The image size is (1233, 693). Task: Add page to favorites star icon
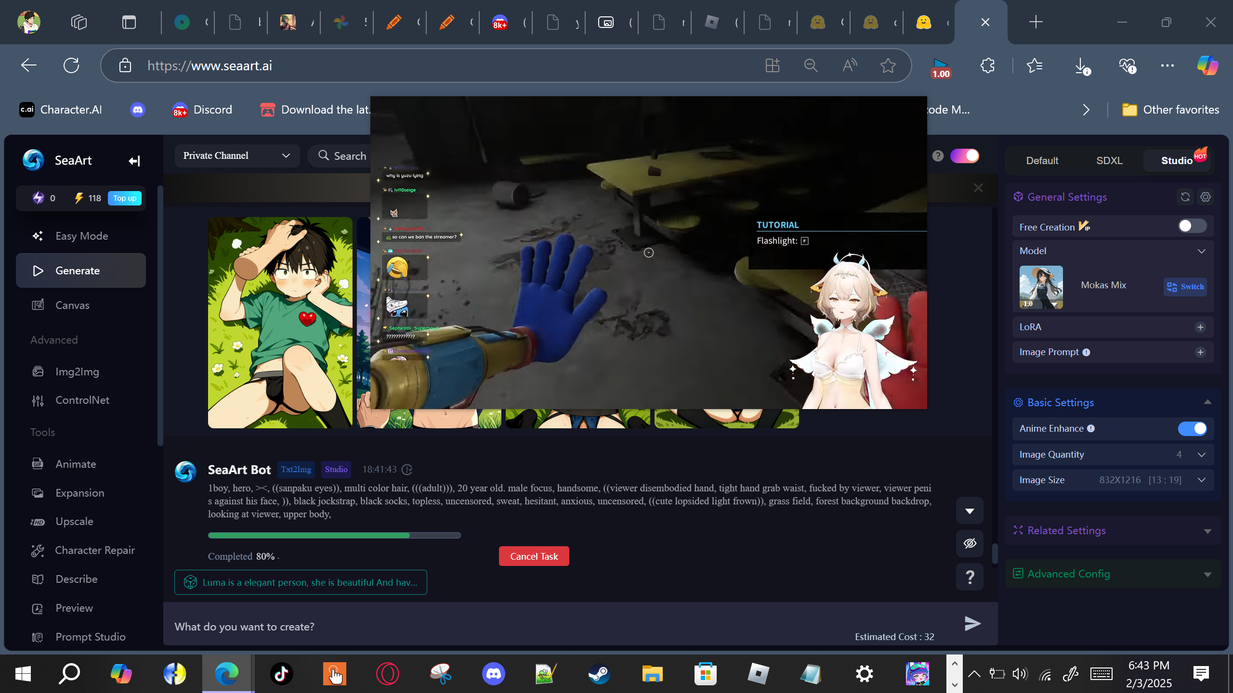tap(888, 65)
